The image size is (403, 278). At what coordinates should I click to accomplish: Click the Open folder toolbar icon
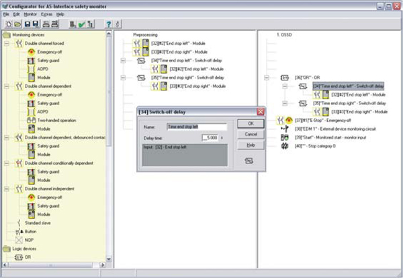[19, 24]
